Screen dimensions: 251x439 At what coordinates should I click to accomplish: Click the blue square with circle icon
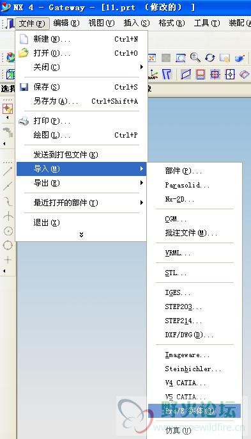tap(230, 74)
